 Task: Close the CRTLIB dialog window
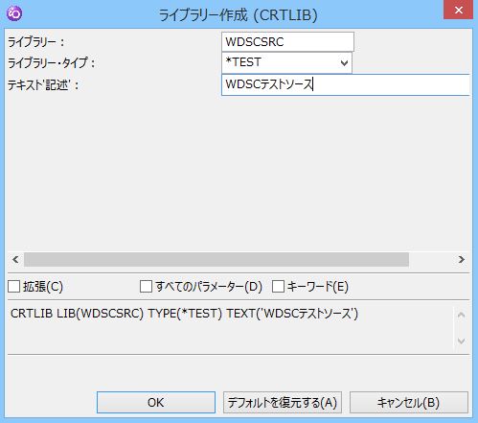point(459,11)
